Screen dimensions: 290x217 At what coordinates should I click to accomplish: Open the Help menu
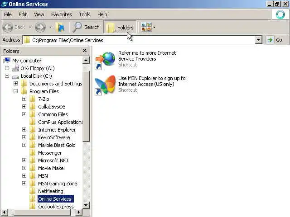(102, 14)
